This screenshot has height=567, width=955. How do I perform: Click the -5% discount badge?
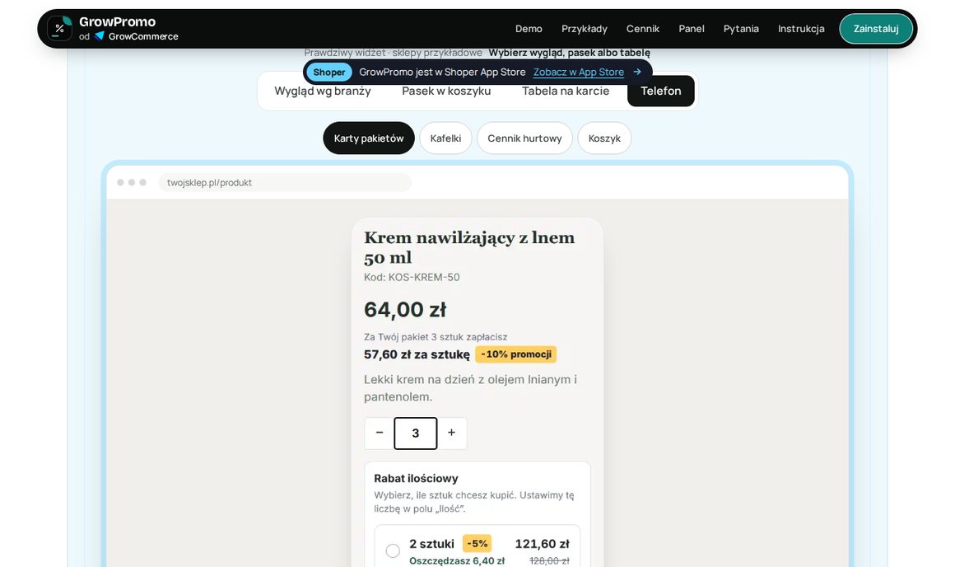coord(477,543)
